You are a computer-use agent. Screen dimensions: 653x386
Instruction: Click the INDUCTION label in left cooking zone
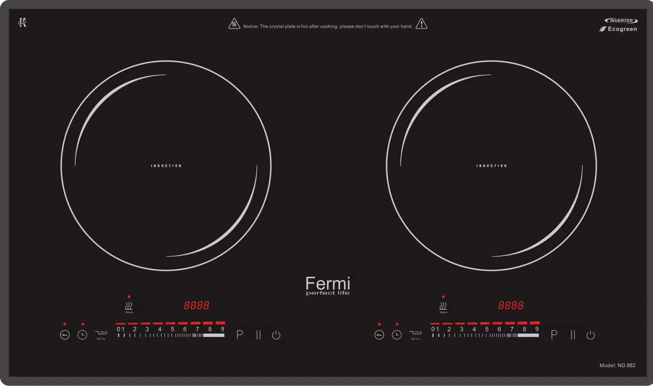point(166,166)
